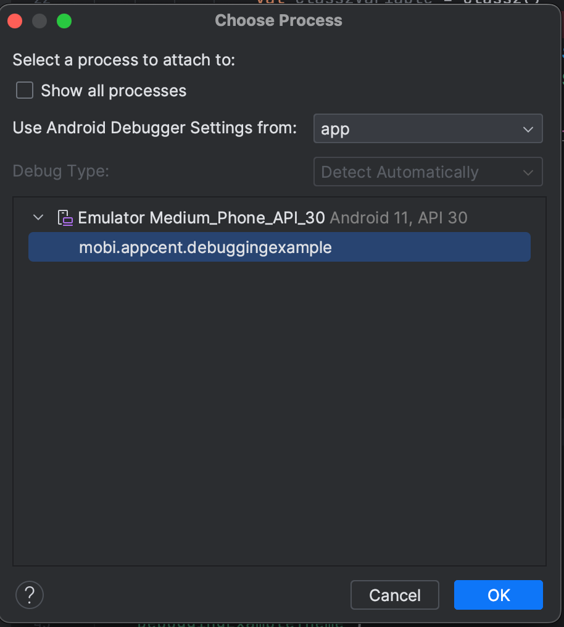Click the Use Android Debugger Settings from label
This screenshot has height=627, width=564.
click(155, 128)
